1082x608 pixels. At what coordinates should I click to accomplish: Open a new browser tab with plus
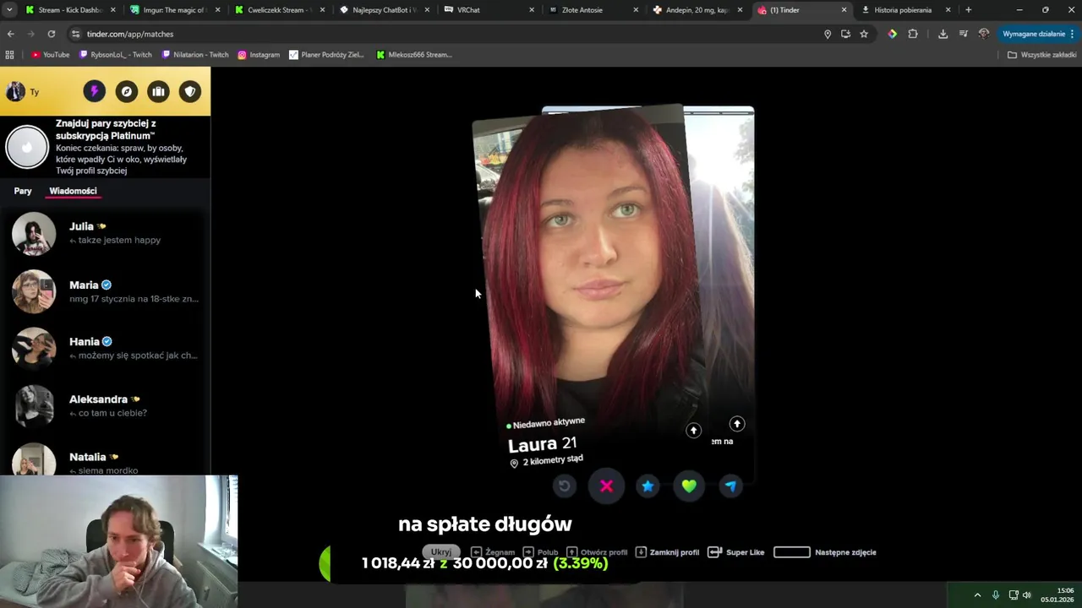click(968, 10)
